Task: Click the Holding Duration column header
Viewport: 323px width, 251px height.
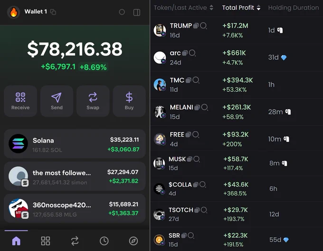Action: point(294,8)
